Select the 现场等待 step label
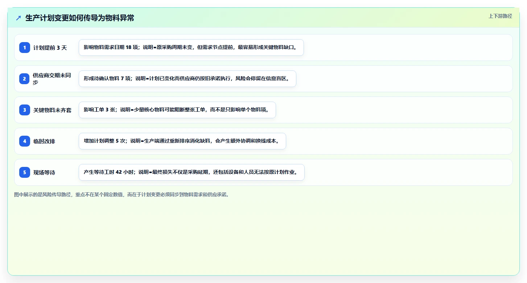This screenshot has width=527, height=283. pos(44,173)
